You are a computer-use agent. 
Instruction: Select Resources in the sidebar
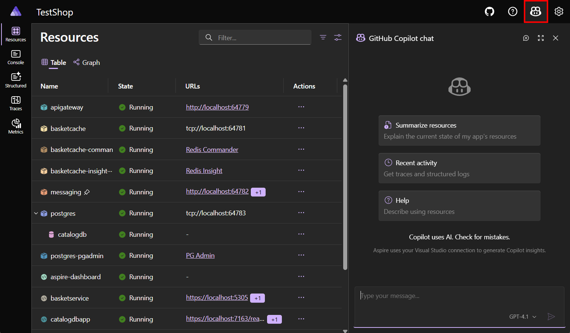pyautogui.click(x=15, y=34)
